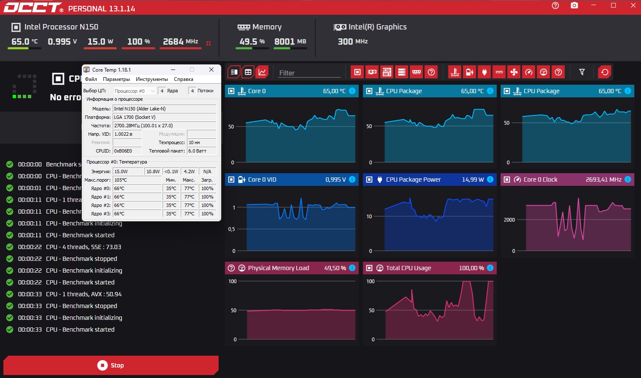
Task: Open the funnel filter options
Action: [582, 72]
